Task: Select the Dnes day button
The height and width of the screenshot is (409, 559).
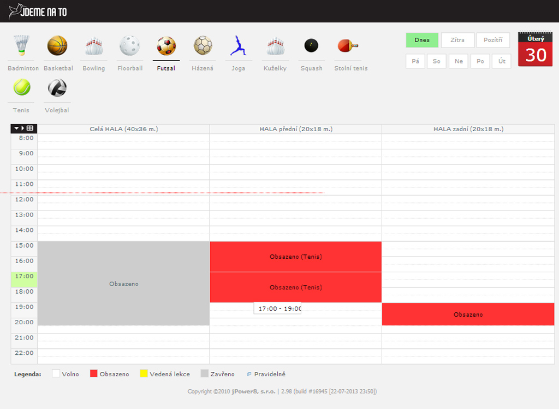Action: coord(422,40)
